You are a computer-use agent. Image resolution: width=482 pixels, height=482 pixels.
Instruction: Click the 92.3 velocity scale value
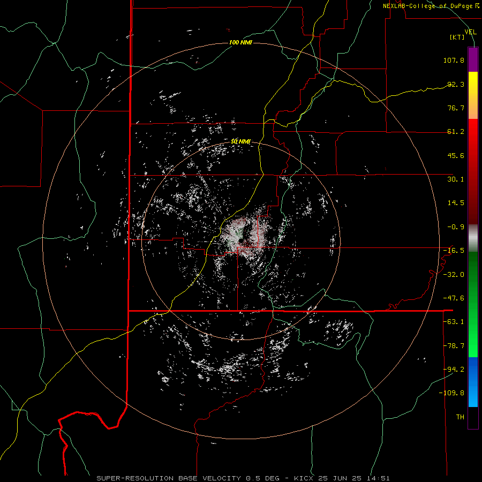pyautogui.click(x=456, y=84)
